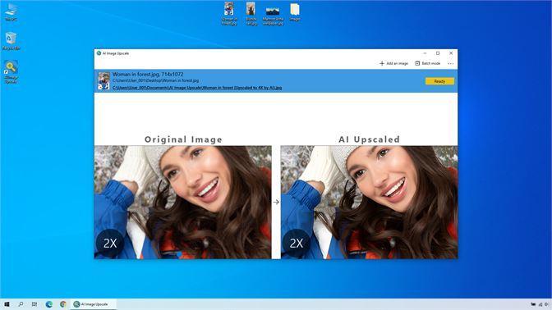
Task: Click the AI Image Upscale taskbar button
Action: click(94, 304)
